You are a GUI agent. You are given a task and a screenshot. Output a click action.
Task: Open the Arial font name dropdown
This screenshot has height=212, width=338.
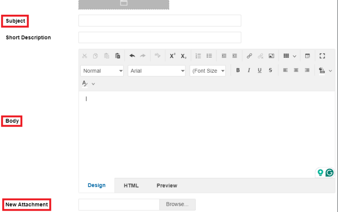(x=157, y=71)
